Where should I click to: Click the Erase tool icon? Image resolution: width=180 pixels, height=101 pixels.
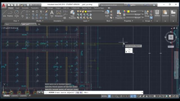coord(46,12)
